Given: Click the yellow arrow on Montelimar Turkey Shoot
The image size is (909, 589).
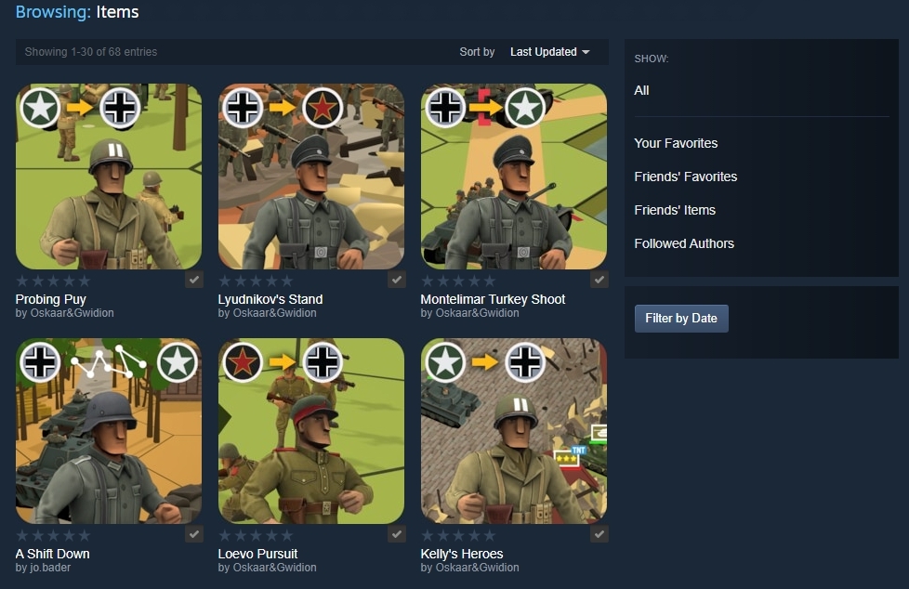Looking at the screenshot, I should 486,107.
